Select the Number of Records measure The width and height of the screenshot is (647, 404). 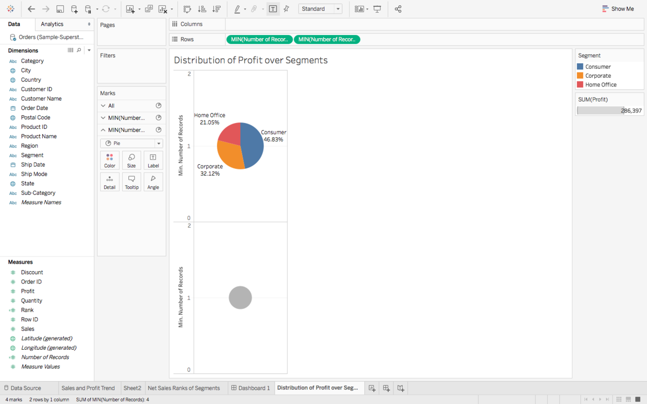(x=45, y=357)
